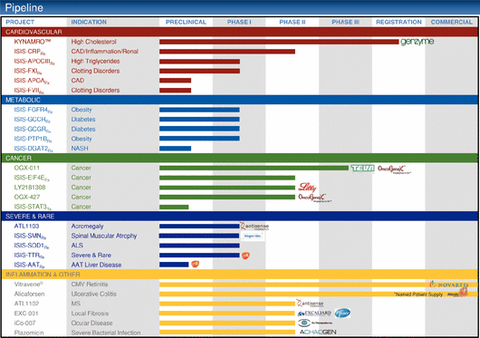
Task: Click the 'Named Patient Supply' note
Action: [x=418, y=295]
